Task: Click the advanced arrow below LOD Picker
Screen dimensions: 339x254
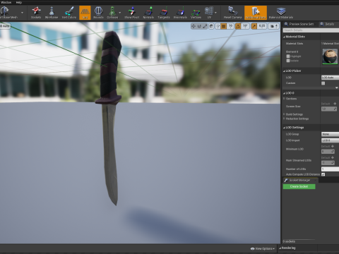Action: (337, 87)
